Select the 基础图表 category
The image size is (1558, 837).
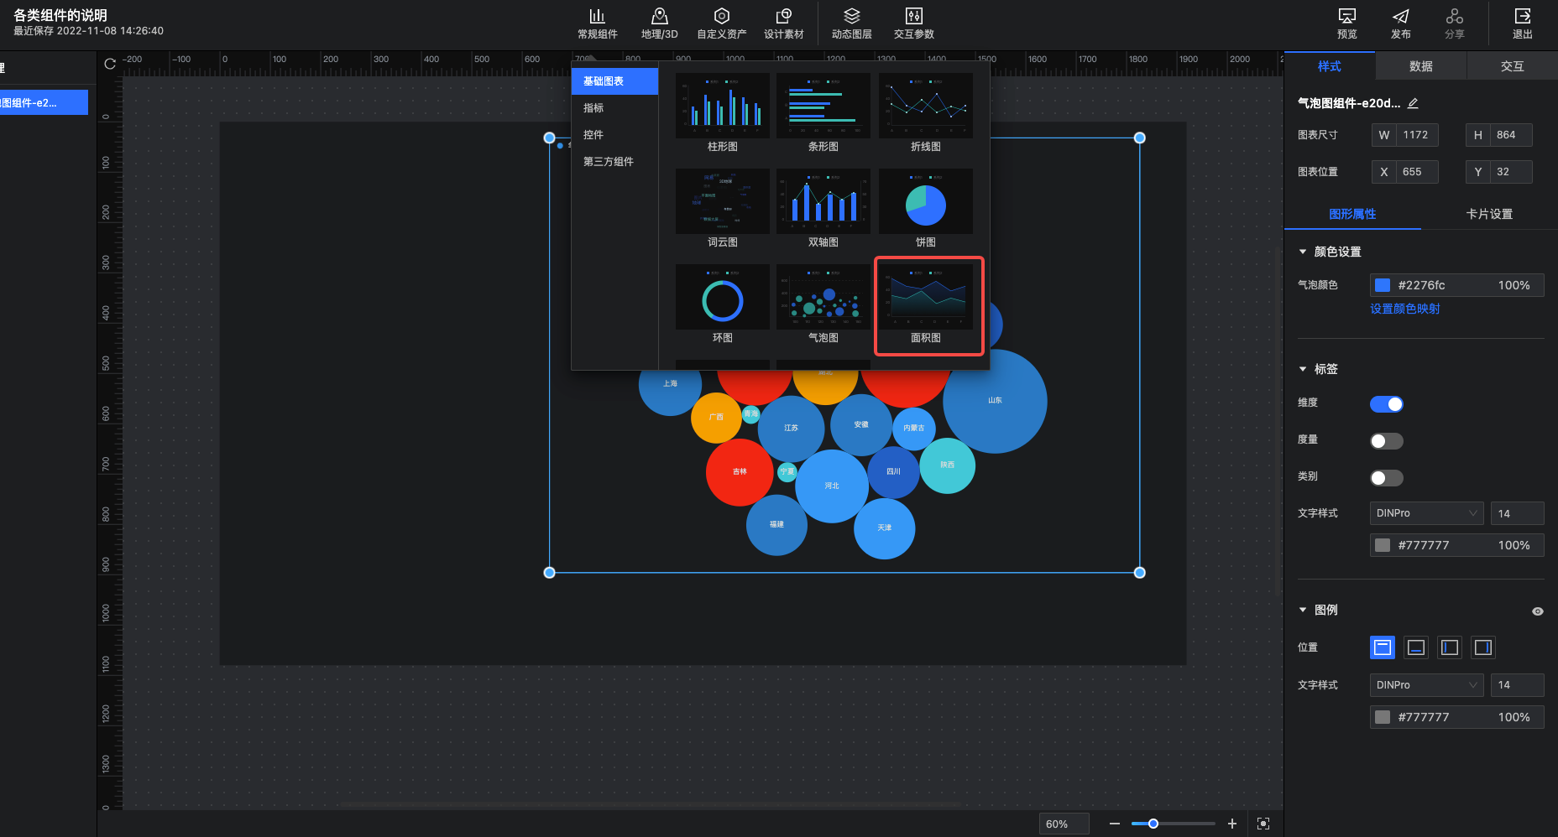(614, 81)
